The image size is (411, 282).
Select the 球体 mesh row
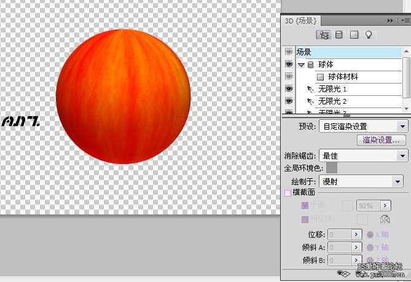tap(349, 65)
